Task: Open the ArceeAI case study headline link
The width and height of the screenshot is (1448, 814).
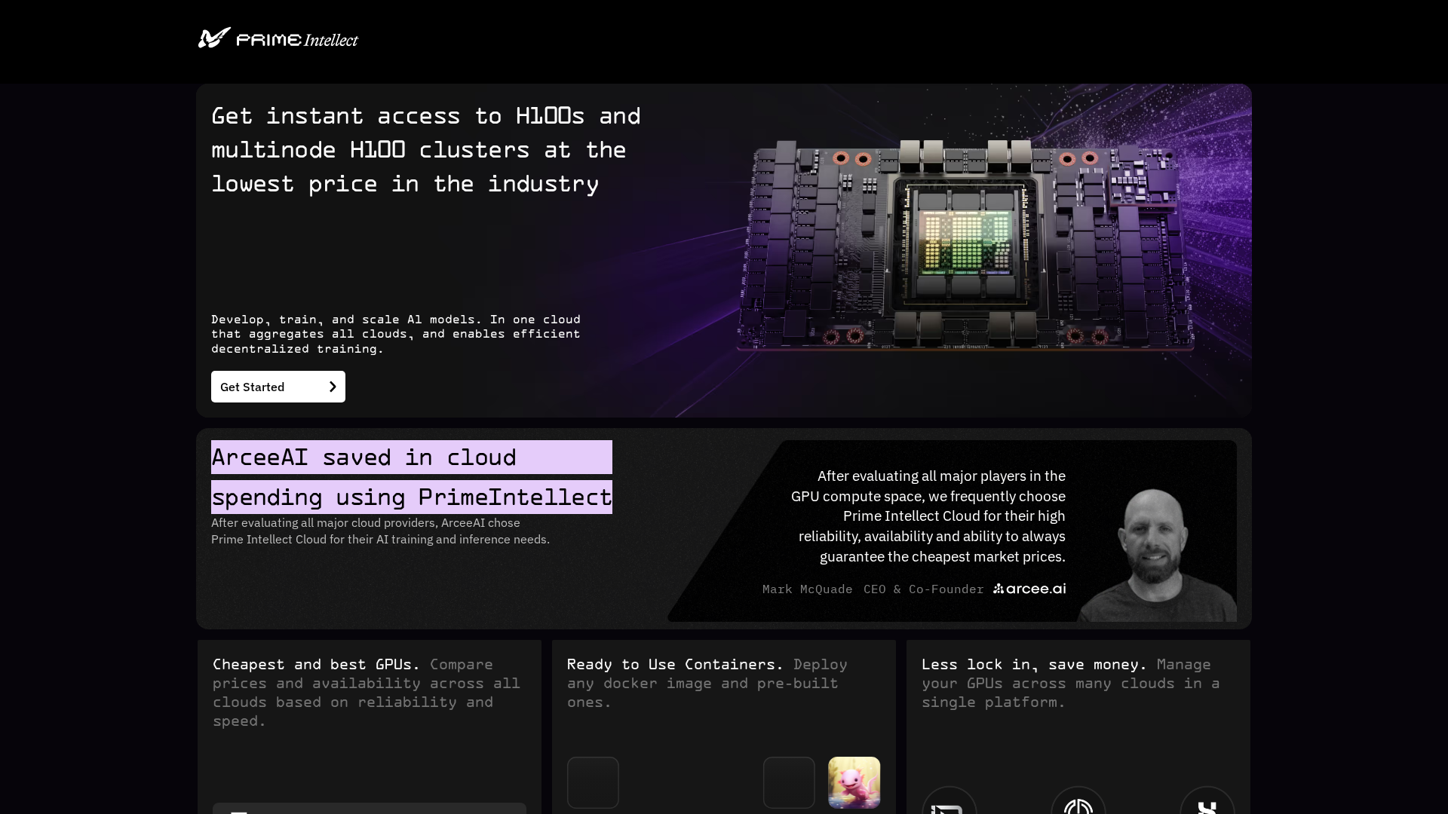Action: (411, 477)
